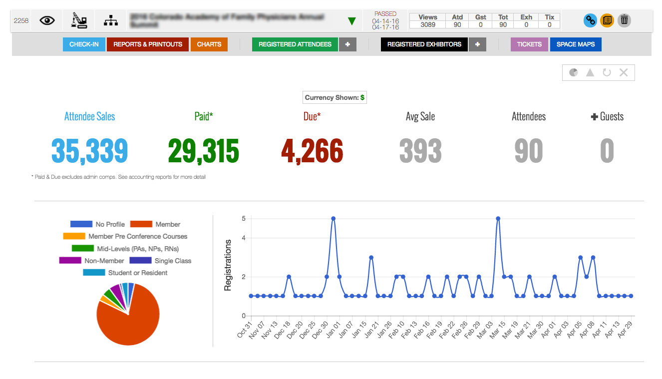
Task: Delete the event with the trash icon
Action: (x=624, y=20)
